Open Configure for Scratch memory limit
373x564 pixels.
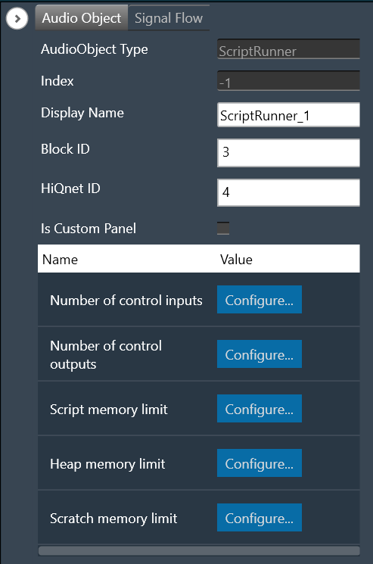pos(260,518)
